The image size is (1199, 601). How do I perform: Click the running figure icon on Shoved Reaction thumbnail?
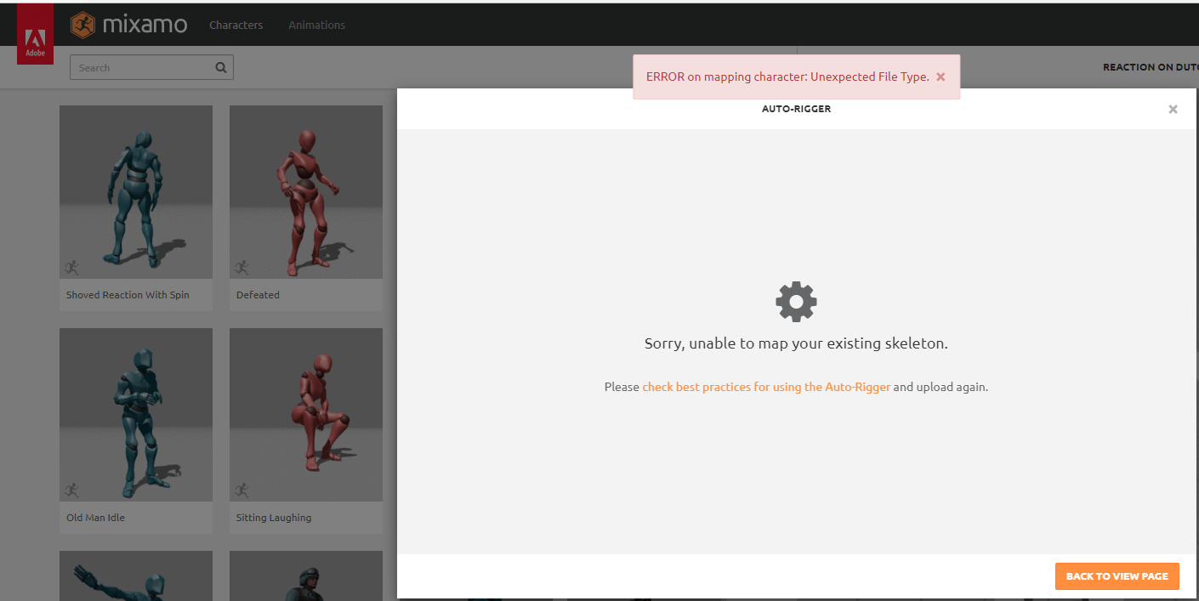click(71, 267)
